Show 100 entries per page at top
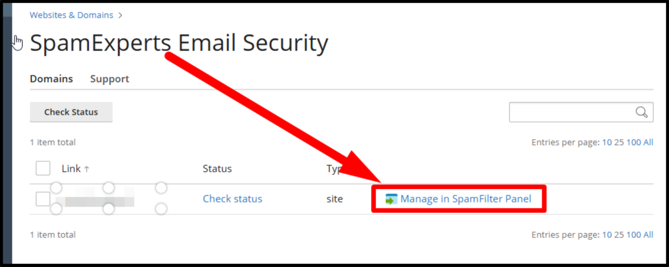The width and height of the screenshot is (669, 267). tap(634, 142)
